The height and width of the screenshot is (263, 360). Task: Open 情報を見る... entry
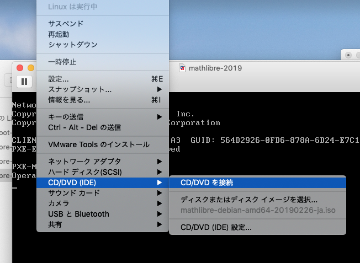pos(103,100)
